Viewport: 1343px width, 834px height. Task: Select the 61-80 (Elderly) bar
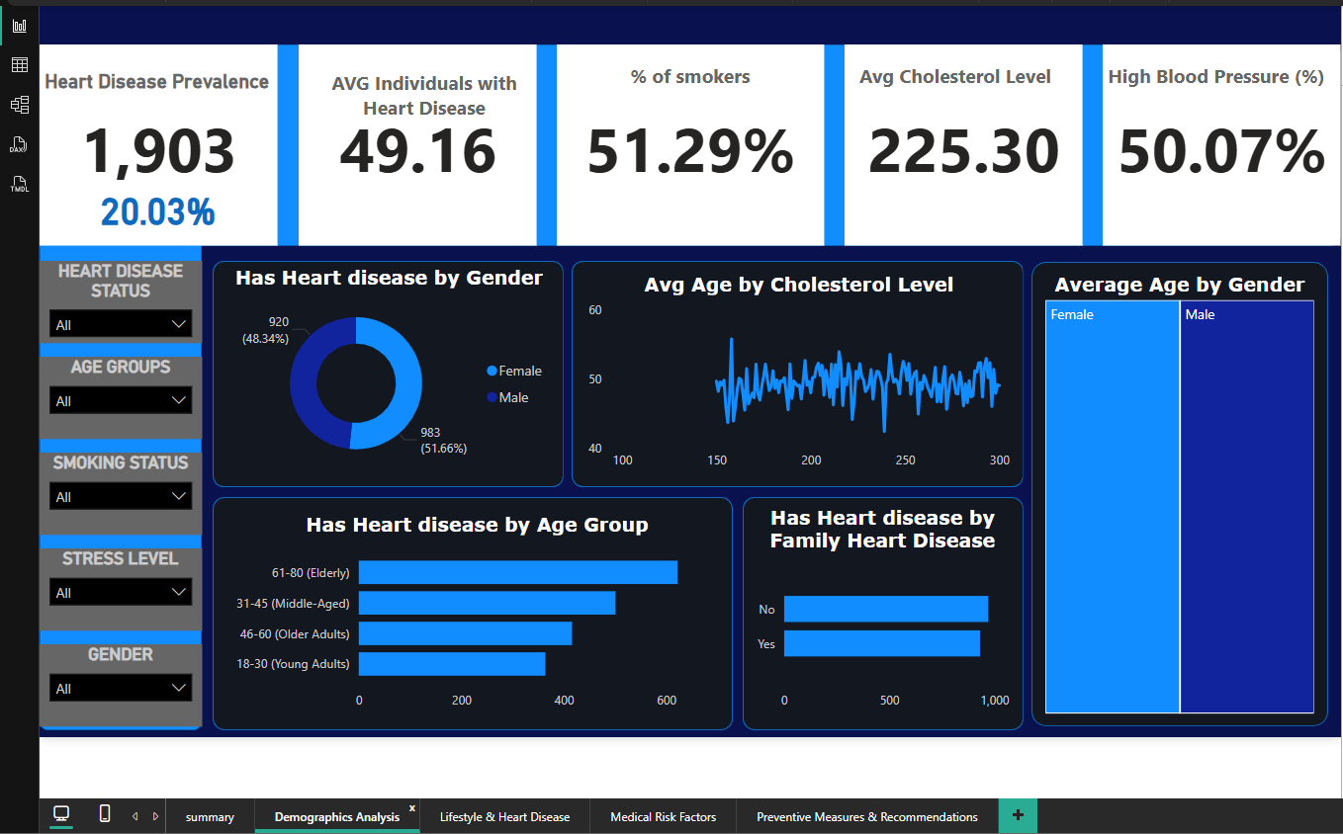click(517, 572)
